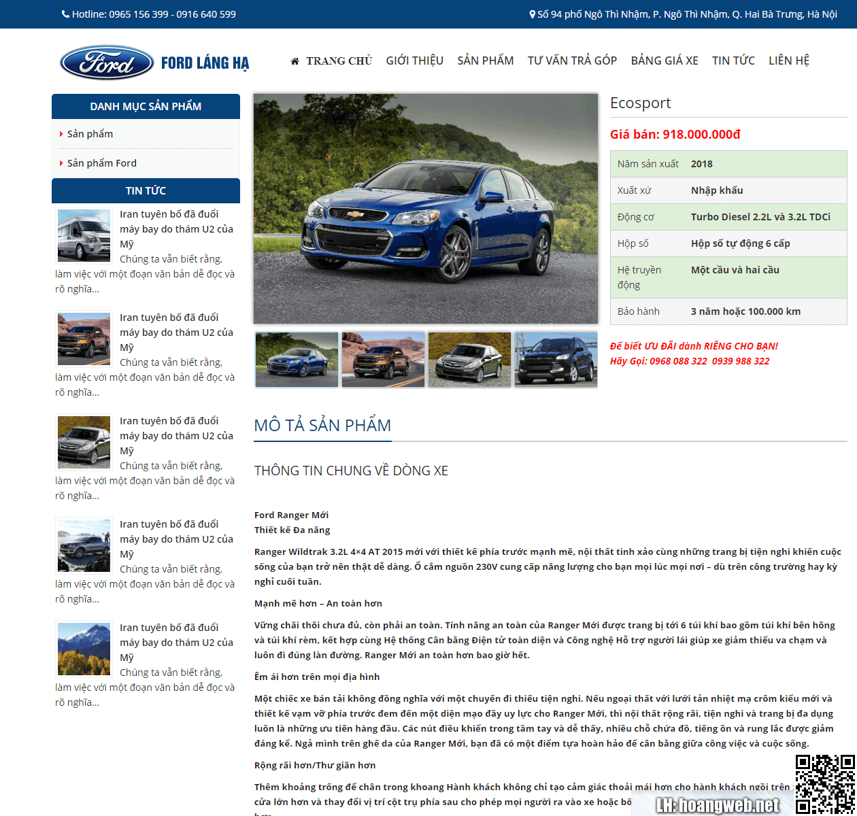Open news thumbnail with orange pickup truck

pos(84,339)
